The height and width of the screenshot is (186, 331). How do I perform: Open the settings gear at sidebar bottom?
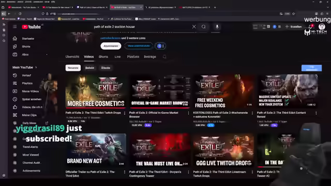[4, 176]
